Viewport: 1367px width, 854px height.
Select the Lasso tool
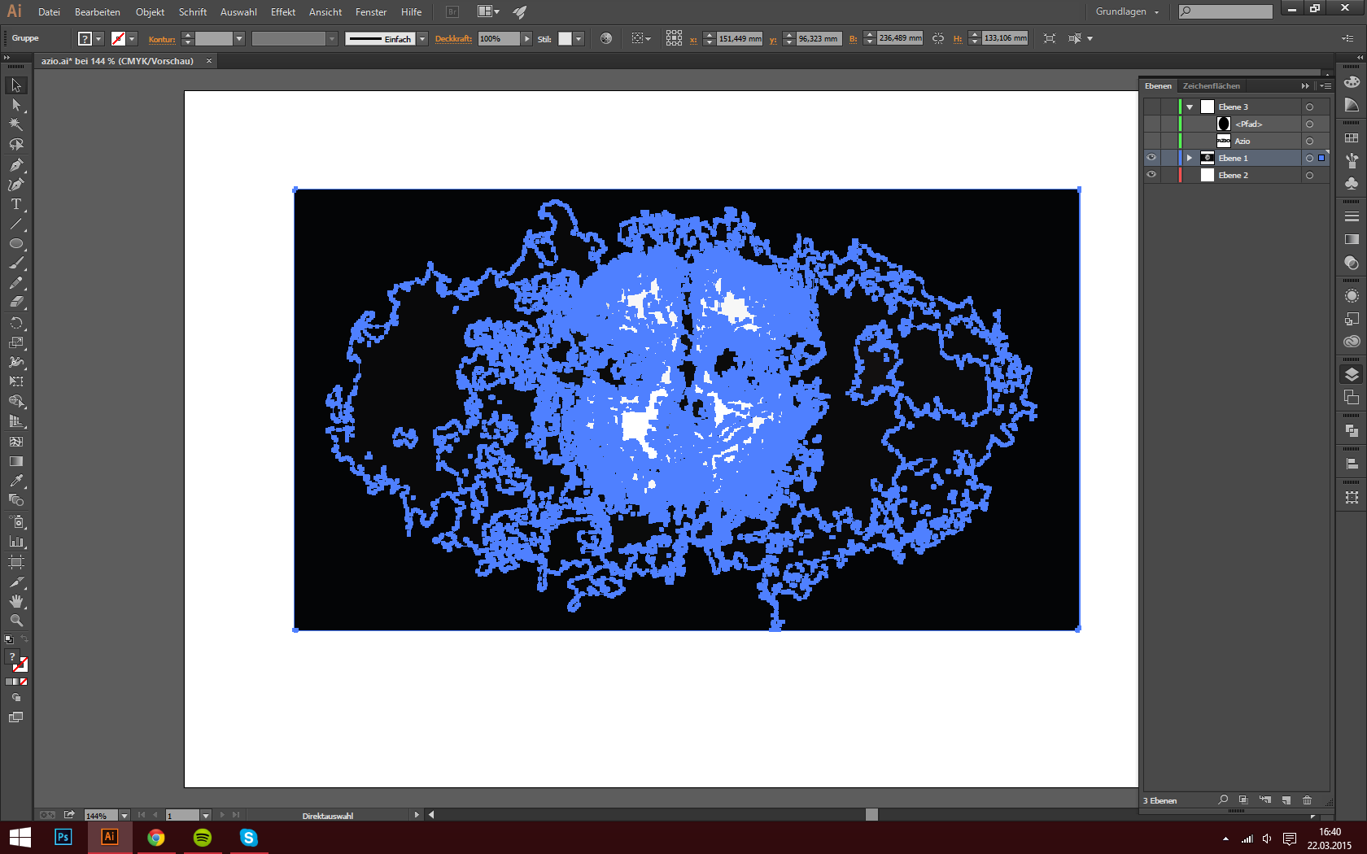[x=16, y=144]
